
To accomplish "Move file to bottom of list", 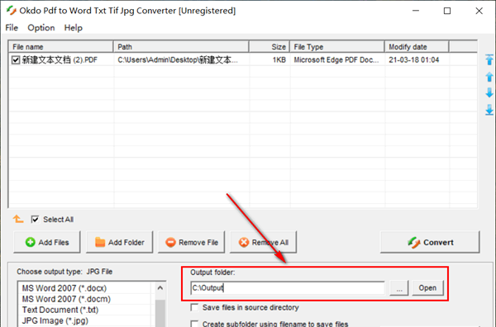I will click(489, 110).
